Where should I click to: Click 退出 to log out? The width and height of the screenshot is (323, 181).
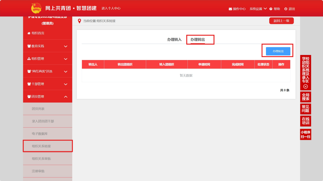[292, 9]
